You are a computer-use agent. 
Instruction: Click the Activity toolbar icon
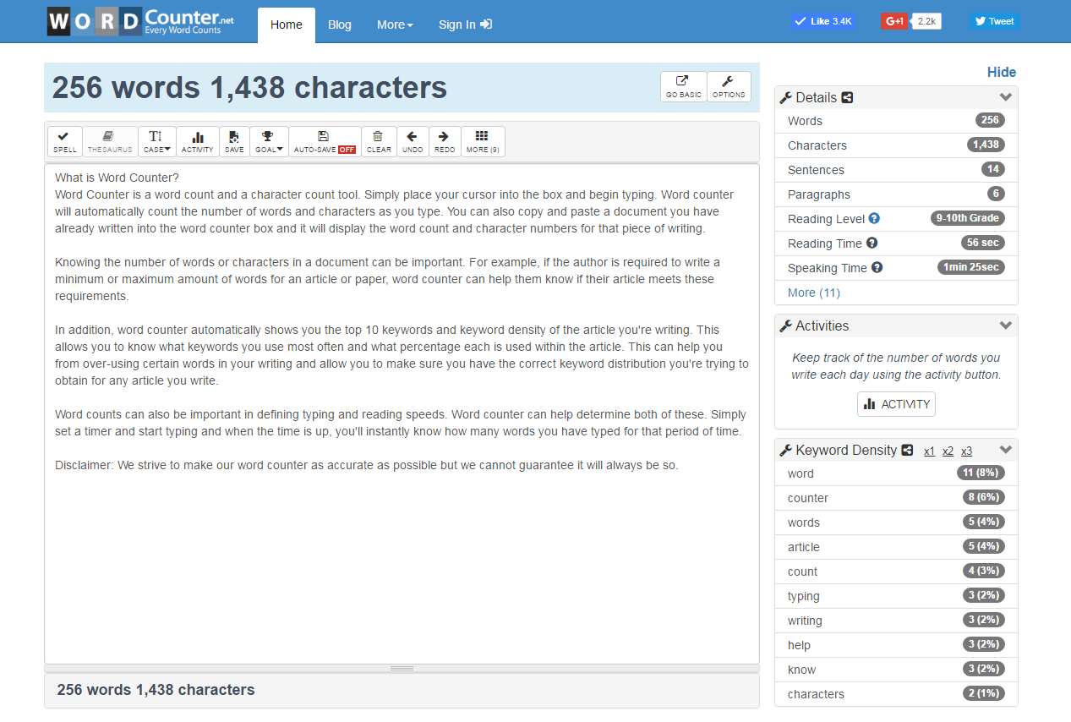[x=198, y=141]
